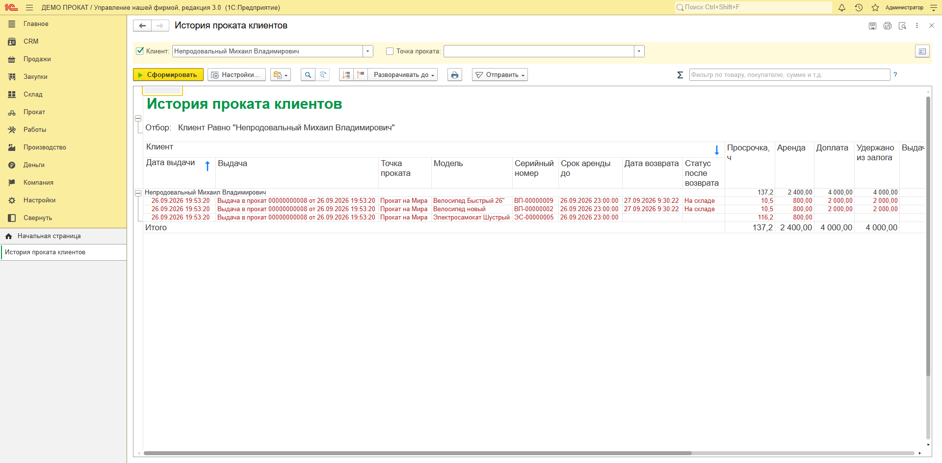This screenshot has width=942, height=463.
Task: Click the back navigation arrow button
Action: (x=142, y=25)
